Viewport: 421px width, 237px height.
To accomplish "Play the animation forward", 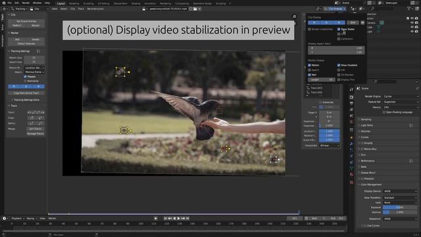I will tap(178, 219).
